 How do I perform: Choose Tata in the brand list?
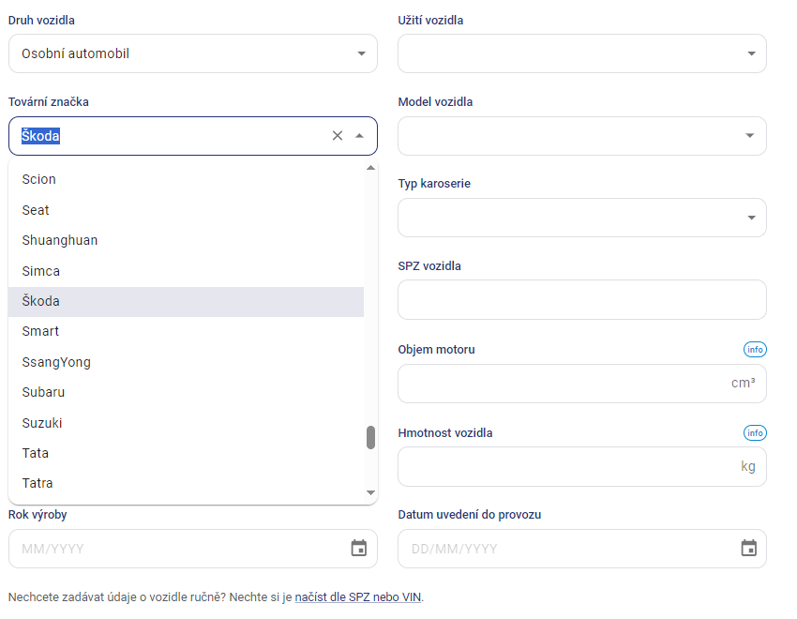pyautogui.click(x=186, y=453)
